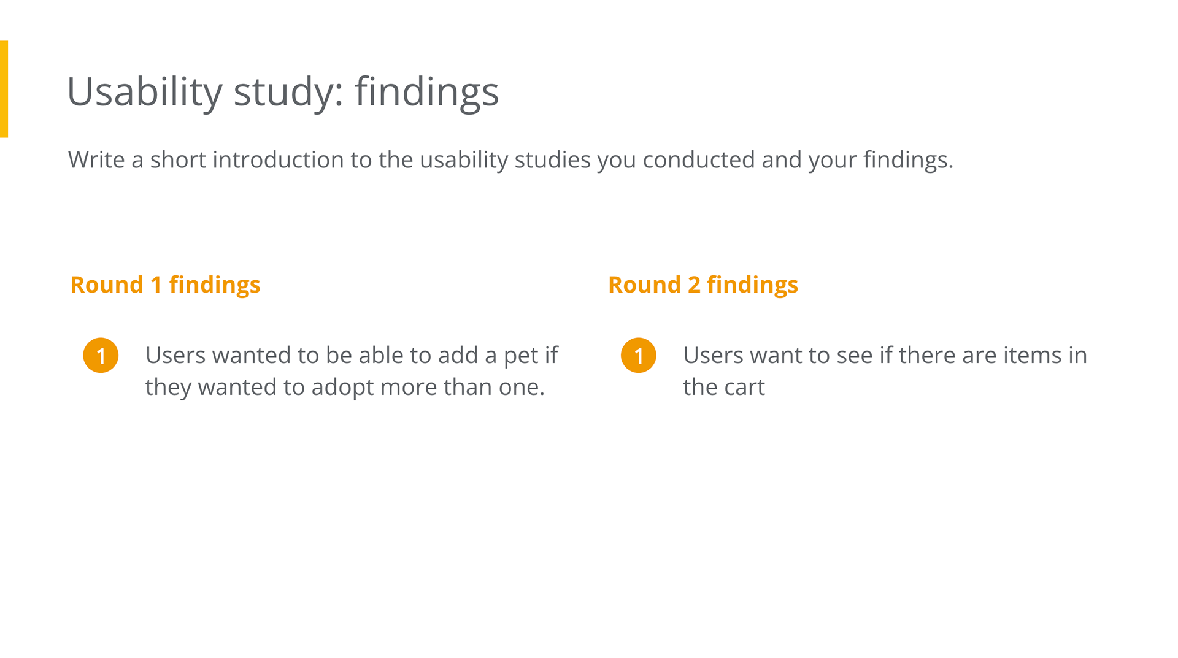The image size is (1178, 658).
Task: Select the yellow accent bar beside the title
Action: click(4, 89)
